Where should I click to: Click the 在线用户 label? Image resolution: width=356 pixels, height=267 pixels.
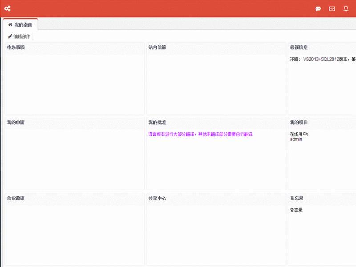(x=299, y=134)
